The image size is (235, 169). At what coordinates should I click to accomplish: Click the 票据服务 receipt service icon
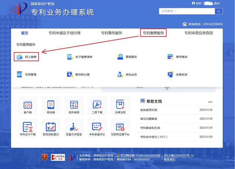[120, 57]
